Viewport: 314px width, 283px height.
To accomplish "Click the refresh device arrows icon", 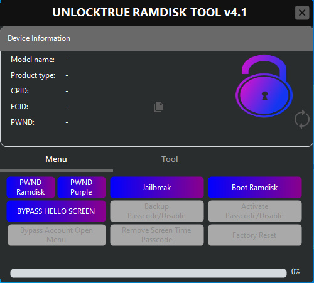I will (302, 119).
